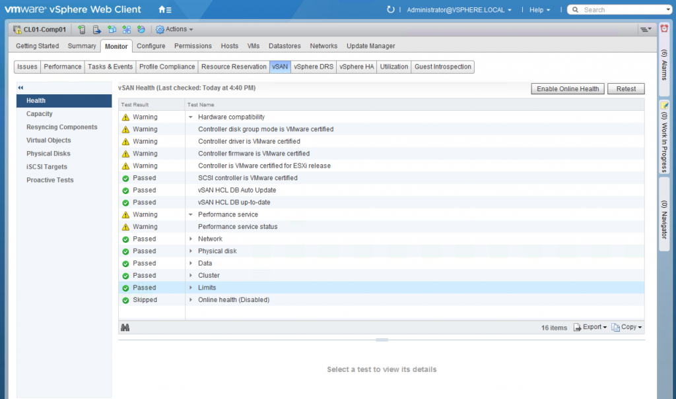The width and height of the screenshot is (676, 399).
Task: Open the Help dropdown menu
Action: point(539,9)
